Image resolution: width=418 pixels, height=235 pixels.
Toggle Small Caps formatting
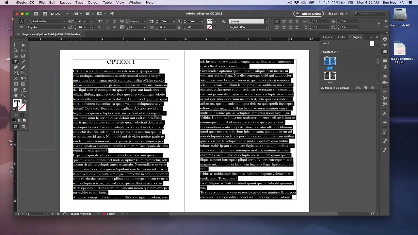tap(101, 27)
